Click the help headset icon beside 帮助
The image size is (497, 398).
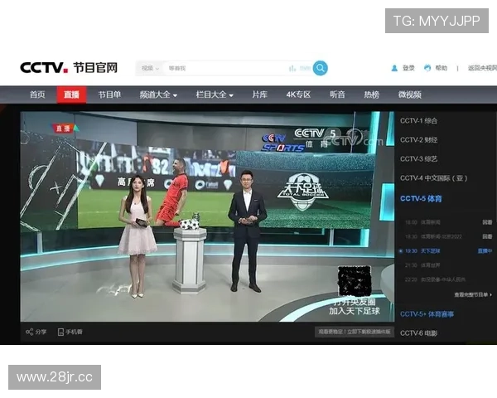click(x=427, y=68)
